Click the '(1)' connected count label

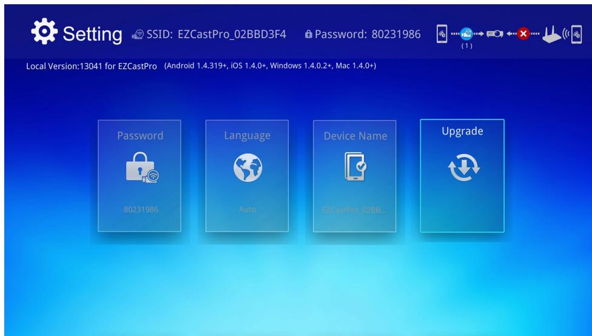(466, 45)
